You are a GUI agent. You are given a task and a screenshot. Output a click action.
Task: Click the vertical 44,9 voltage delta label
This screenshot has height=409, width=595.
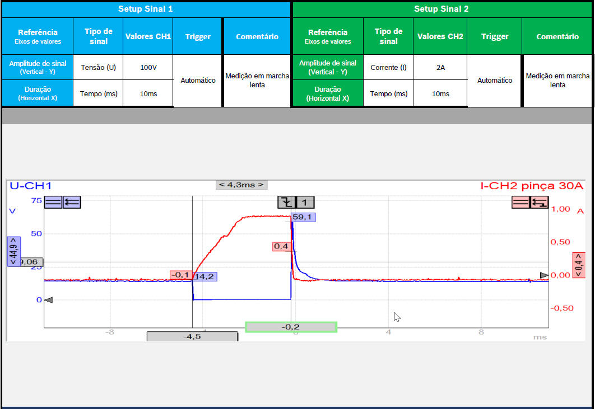pos(13,250)
